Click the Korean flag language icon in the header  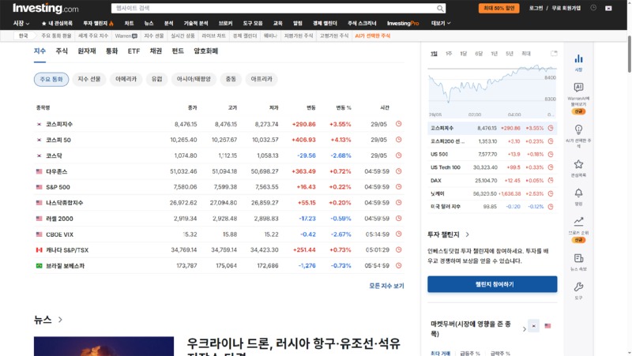point(608,8)
